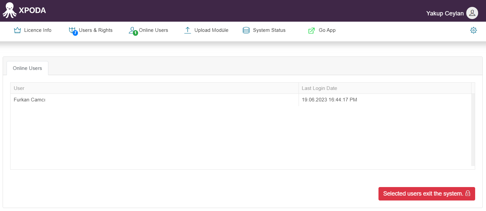Select the Furkan Camcı user row
The image size is (486, 211).
point(241,100)
